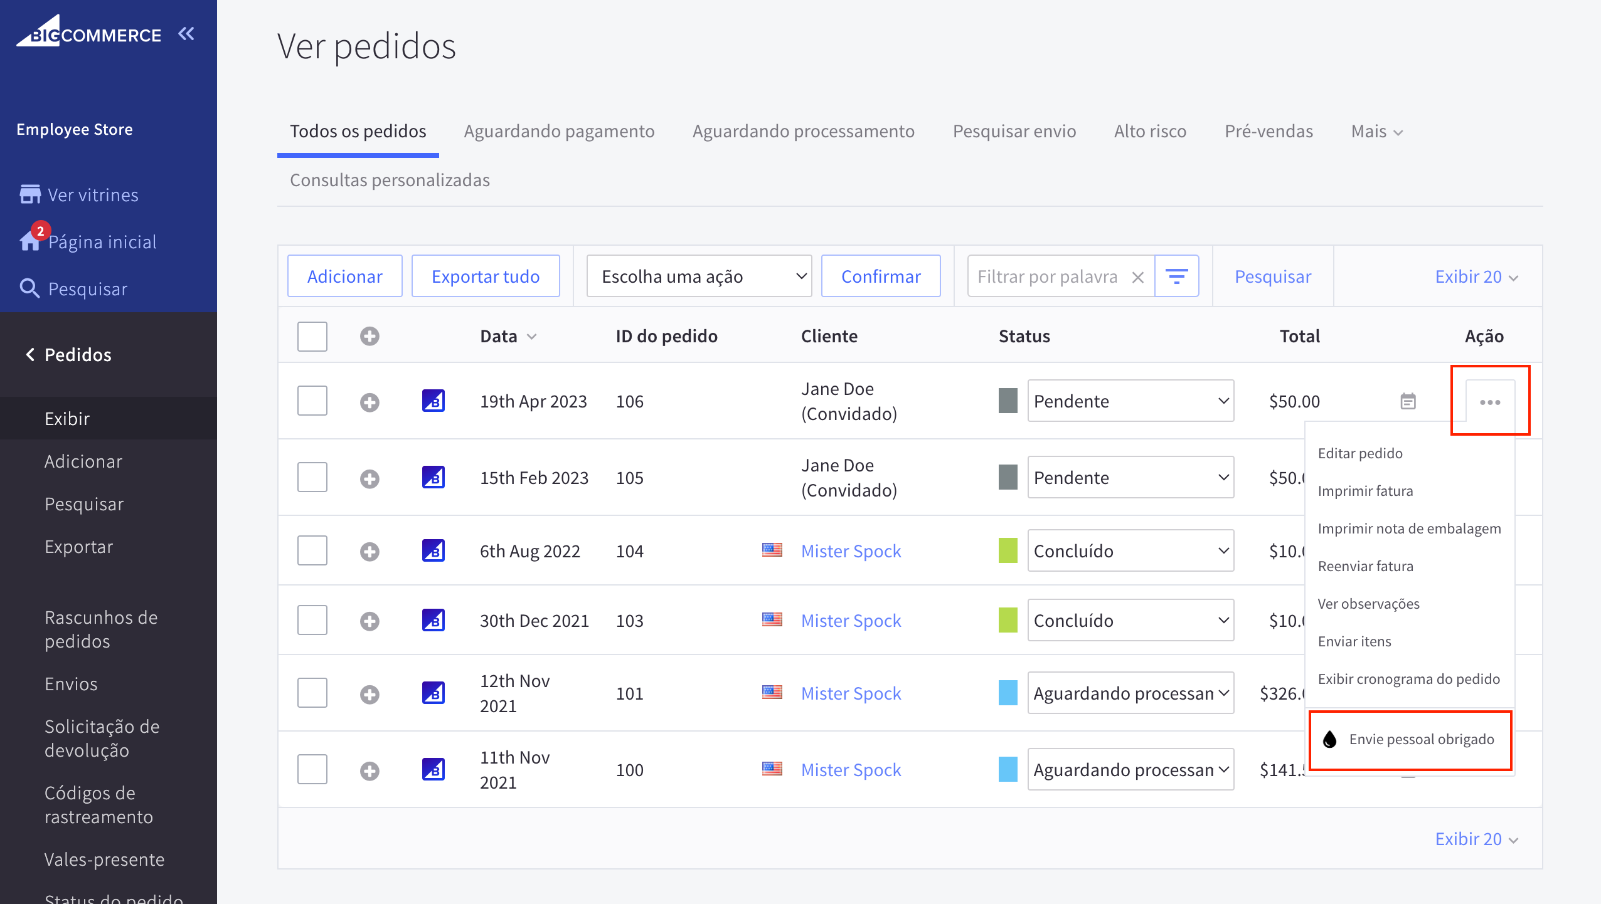Screen dimensions: 1601x904
Task: Change order 106 status via Pendente dropdown
Action: 1130,401
